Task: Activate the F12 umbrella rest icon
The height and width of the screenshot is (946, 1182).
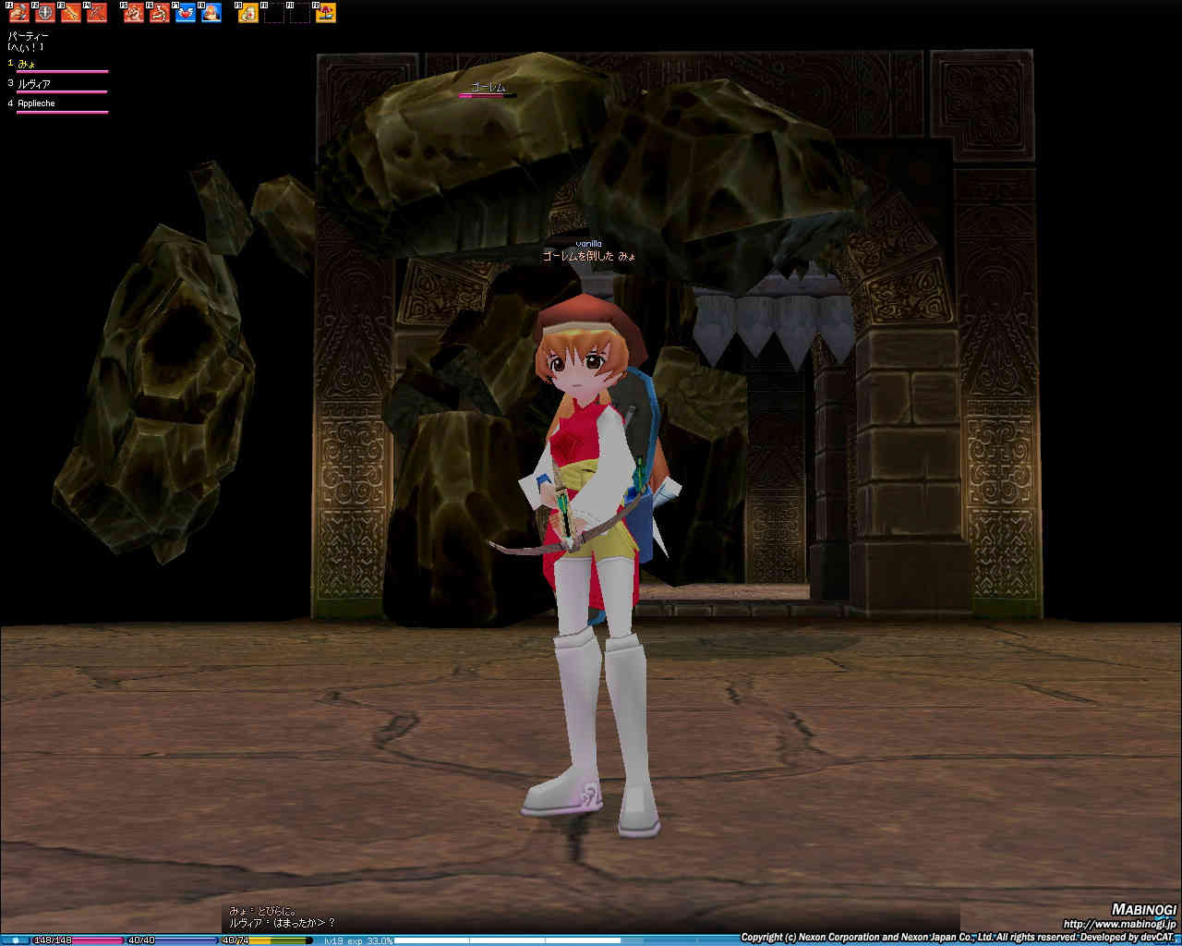Action: point(326,13)
